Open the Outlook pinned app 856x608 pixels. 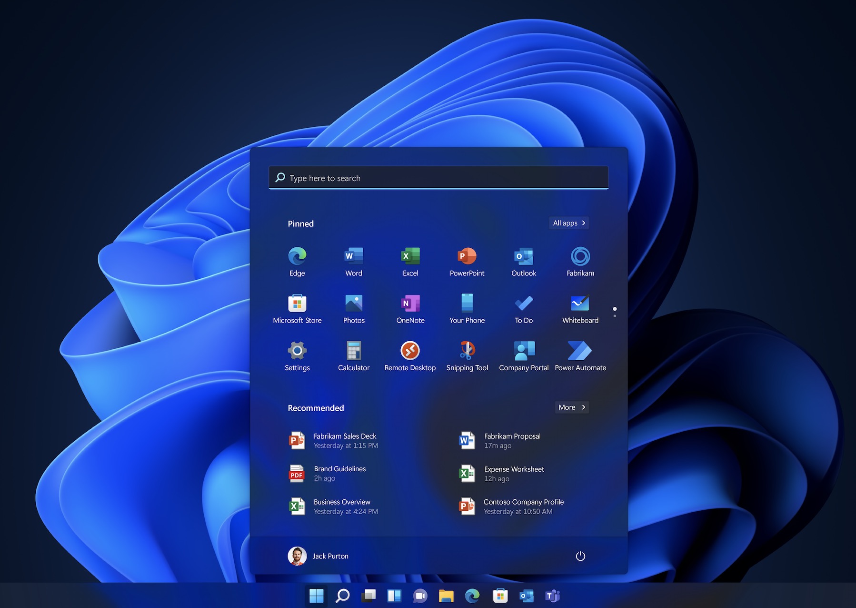pos(523,261)
